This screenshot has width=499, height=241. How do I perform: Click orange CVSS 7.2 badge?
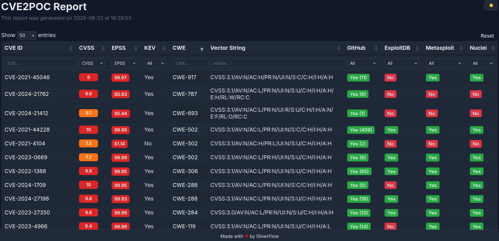point(88,157)
